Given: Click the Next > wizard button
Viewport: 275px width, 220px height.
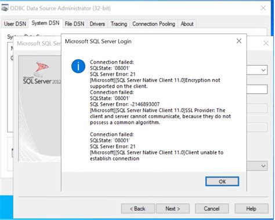Looking at the screenshot, I should tap(173, 208).
